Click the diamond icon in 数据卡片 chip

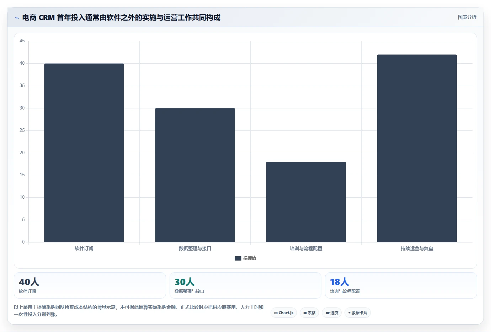click(x=349, y=313)
